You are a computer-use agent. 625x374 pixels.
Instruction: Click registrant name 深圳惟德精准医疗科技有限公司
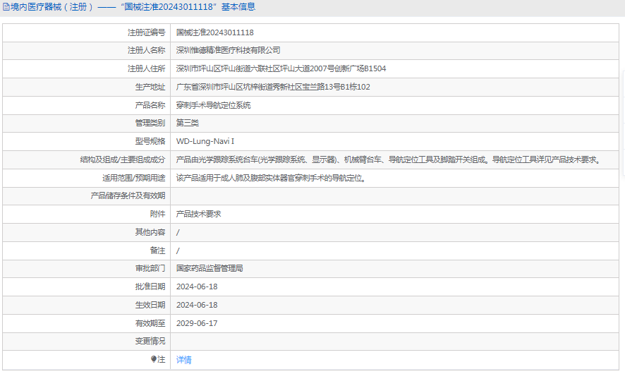pos(229,50)
